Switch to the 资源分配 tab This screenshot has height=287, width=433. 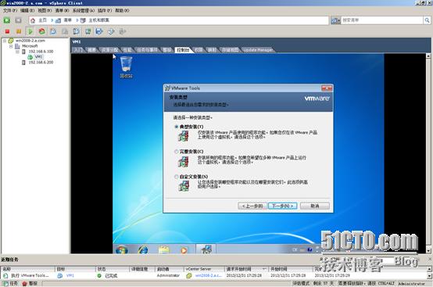109,50
